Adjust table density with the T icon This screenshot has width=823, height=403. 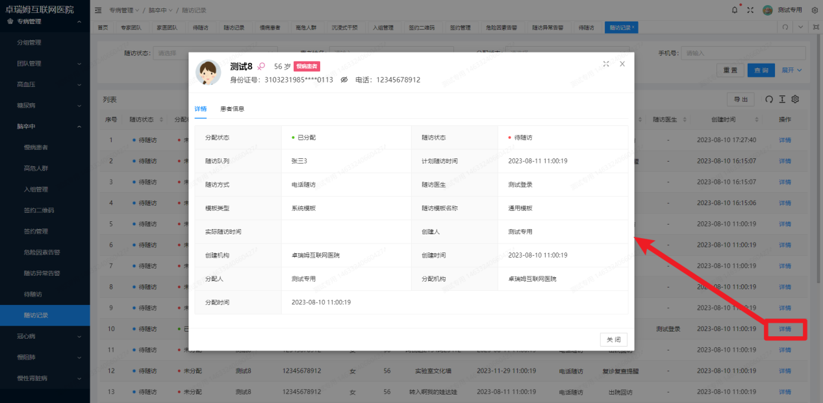(782, 99)
